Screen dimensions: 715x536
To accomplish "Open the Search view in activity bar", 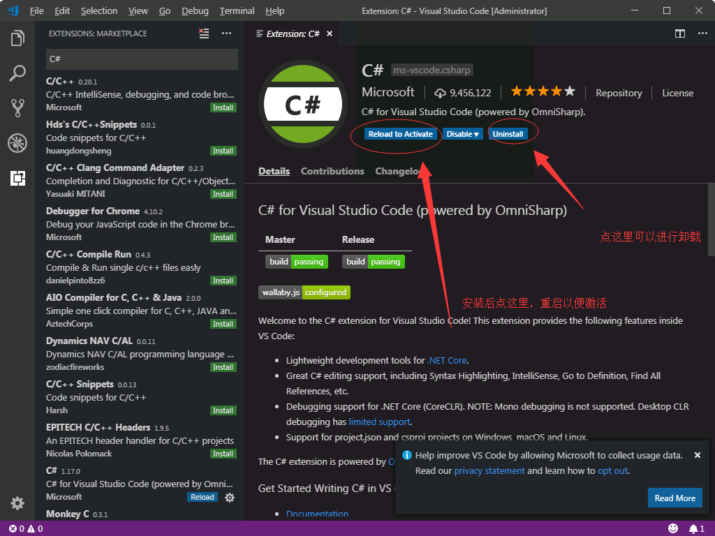I will point(17,73).
